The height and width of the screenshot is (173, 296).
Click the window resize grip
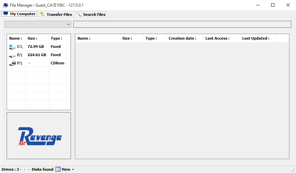point(293,170)
